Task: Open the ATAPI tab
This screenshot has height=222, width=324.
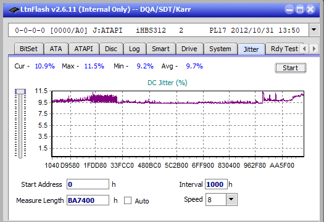Action: tap(83, 49)
